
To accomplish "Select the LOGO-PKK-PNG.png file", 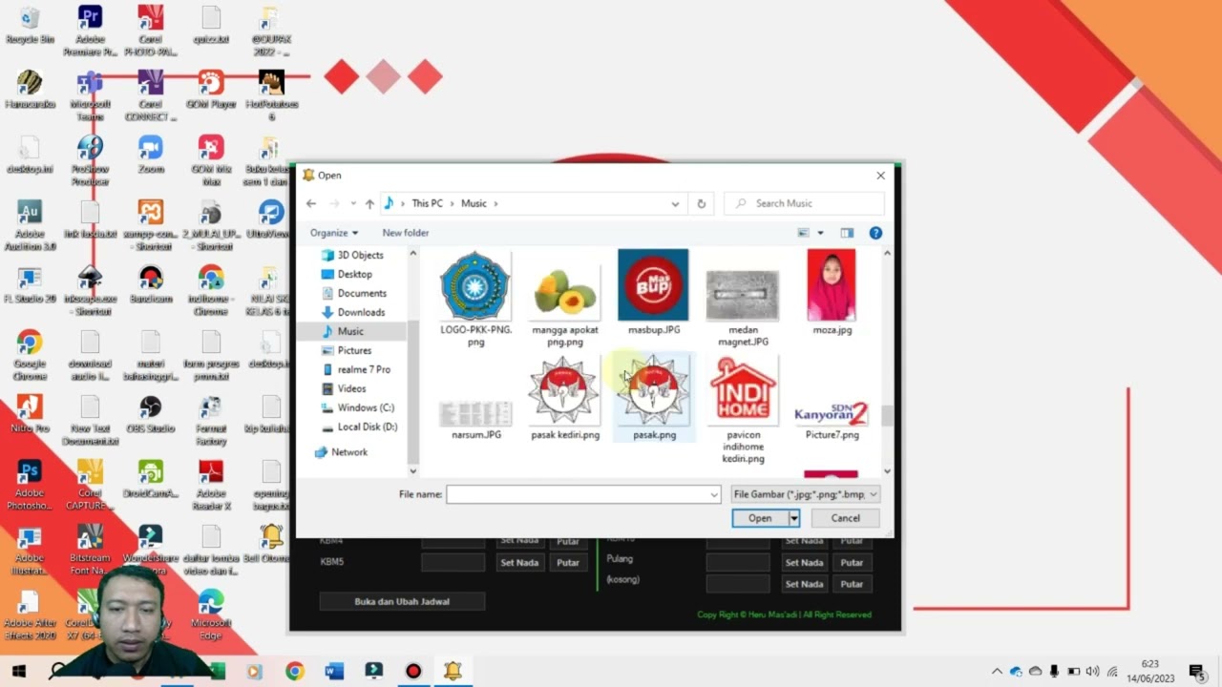I will [x=475, y=299].
